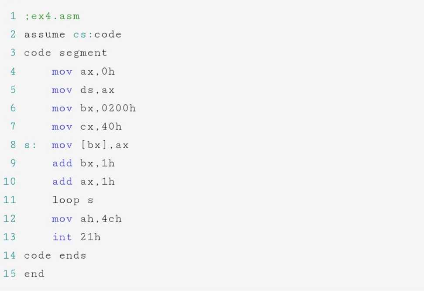Image resolution: width=424 pixels, height=291 pixels.
Task: Click the ;ex4.asm comment on line 1
Action: tap(52, 16)
